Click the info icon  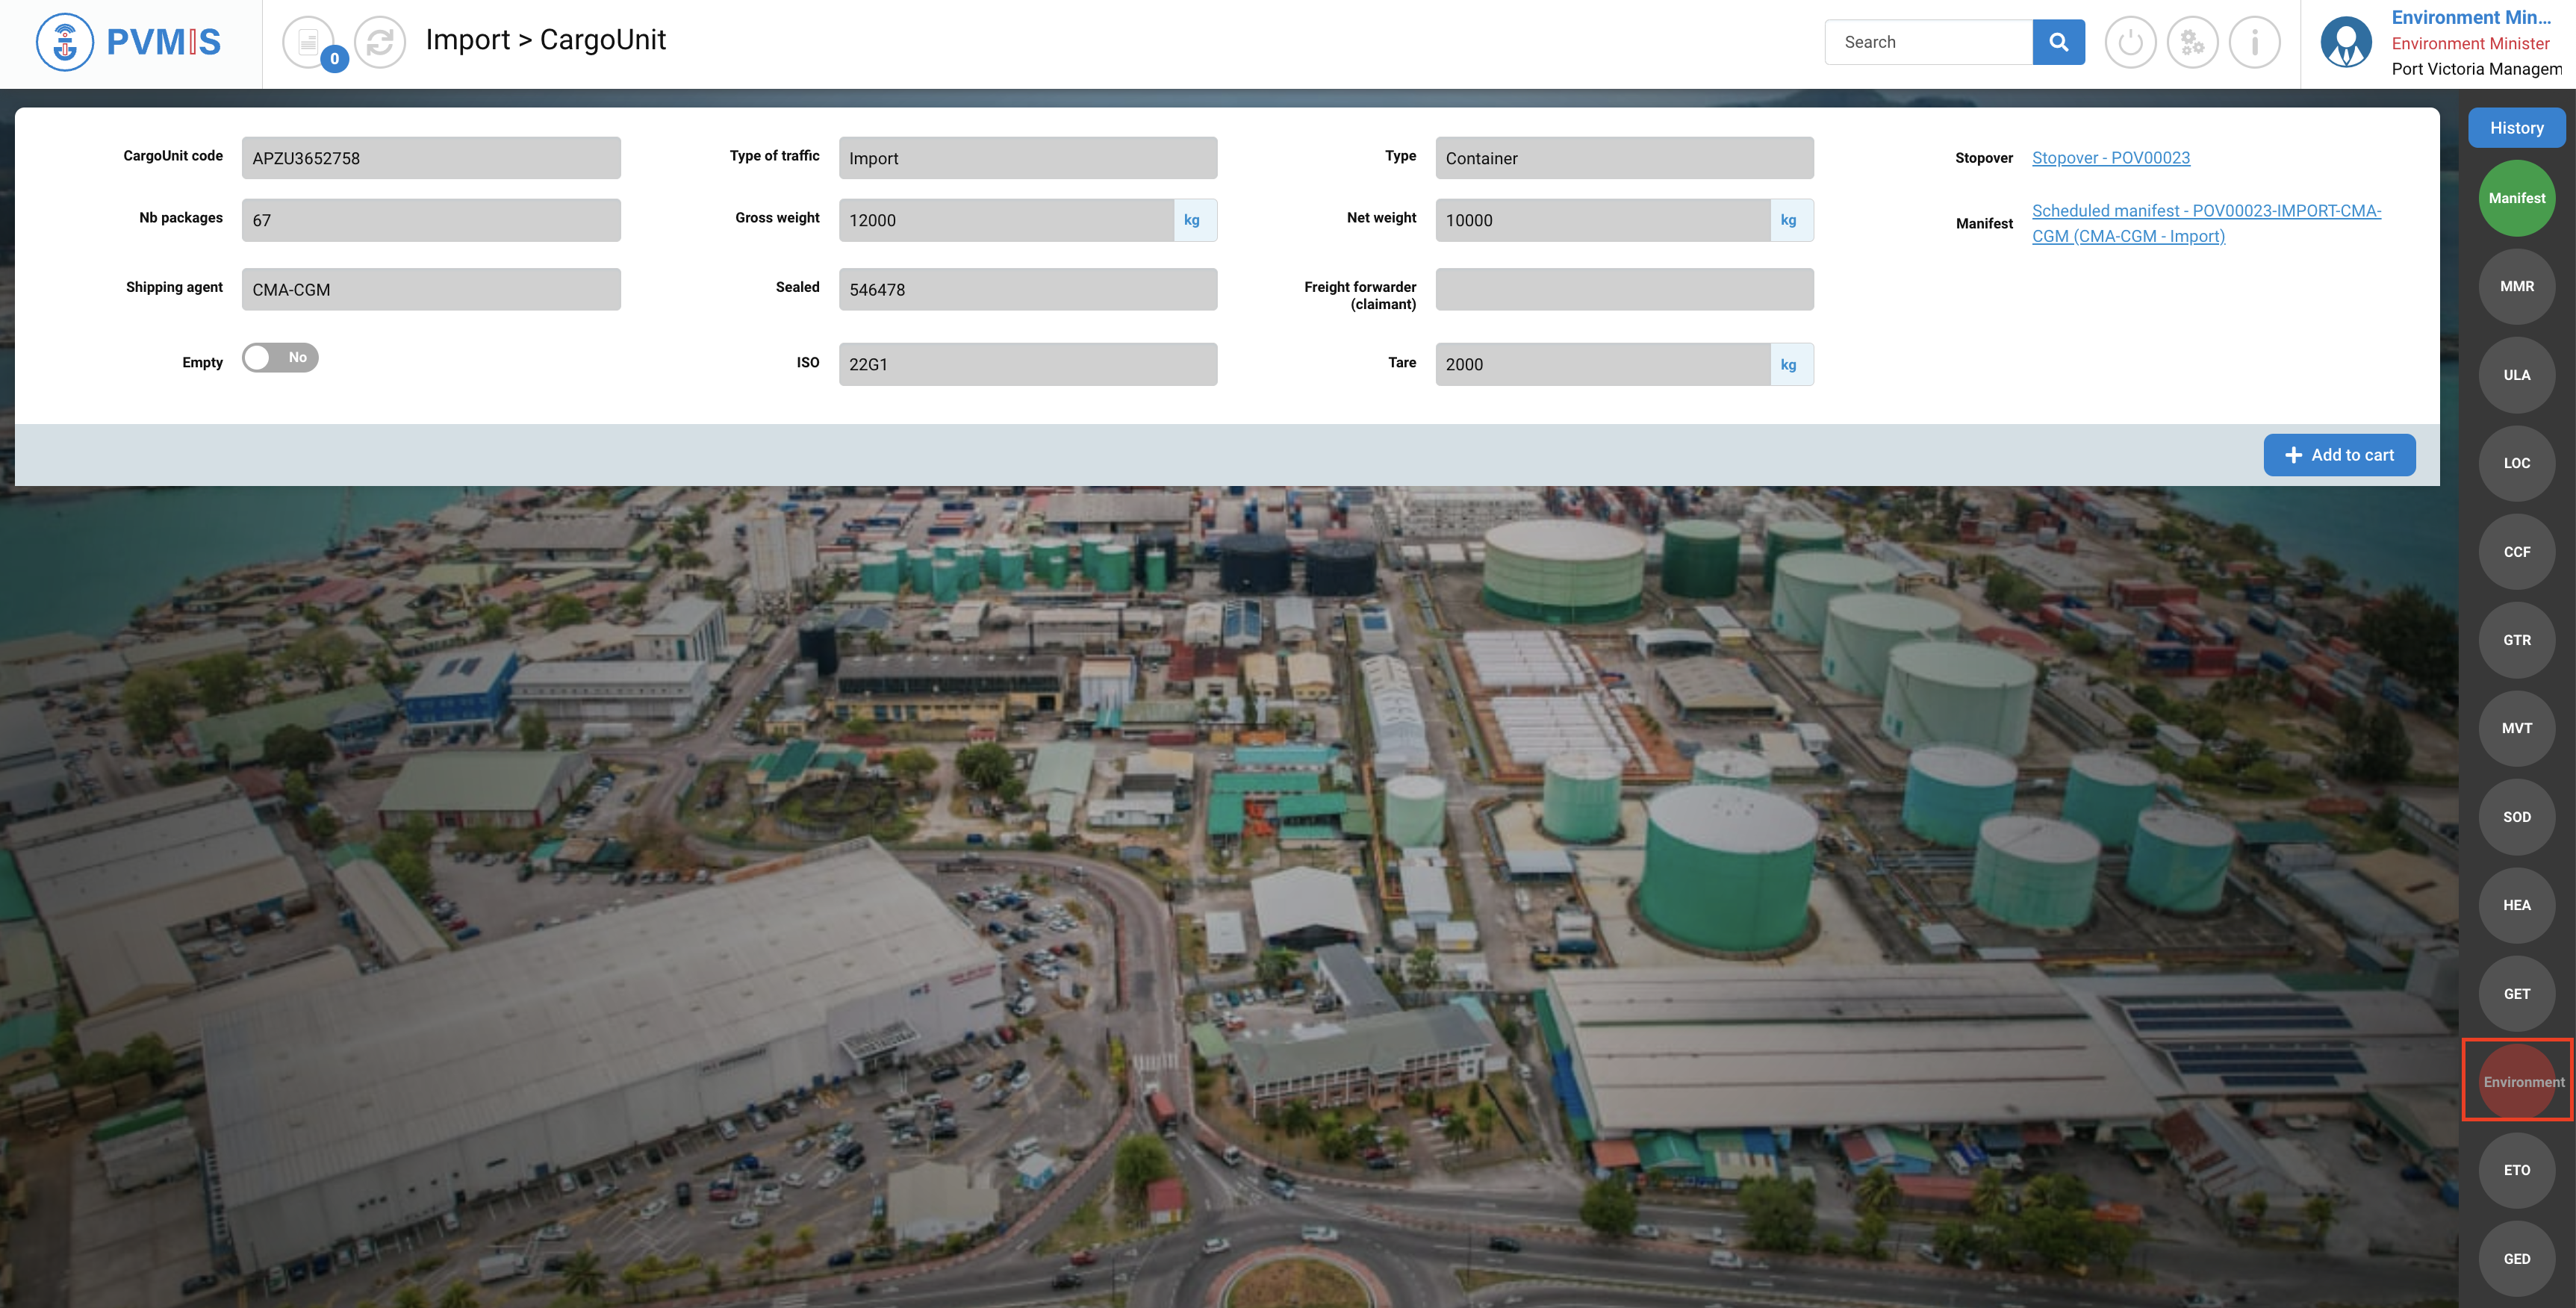click(x=2254, y=42)
